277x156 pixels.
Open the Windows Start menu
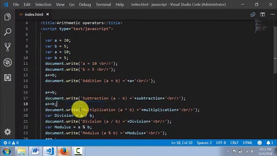[x=7, y=151]
